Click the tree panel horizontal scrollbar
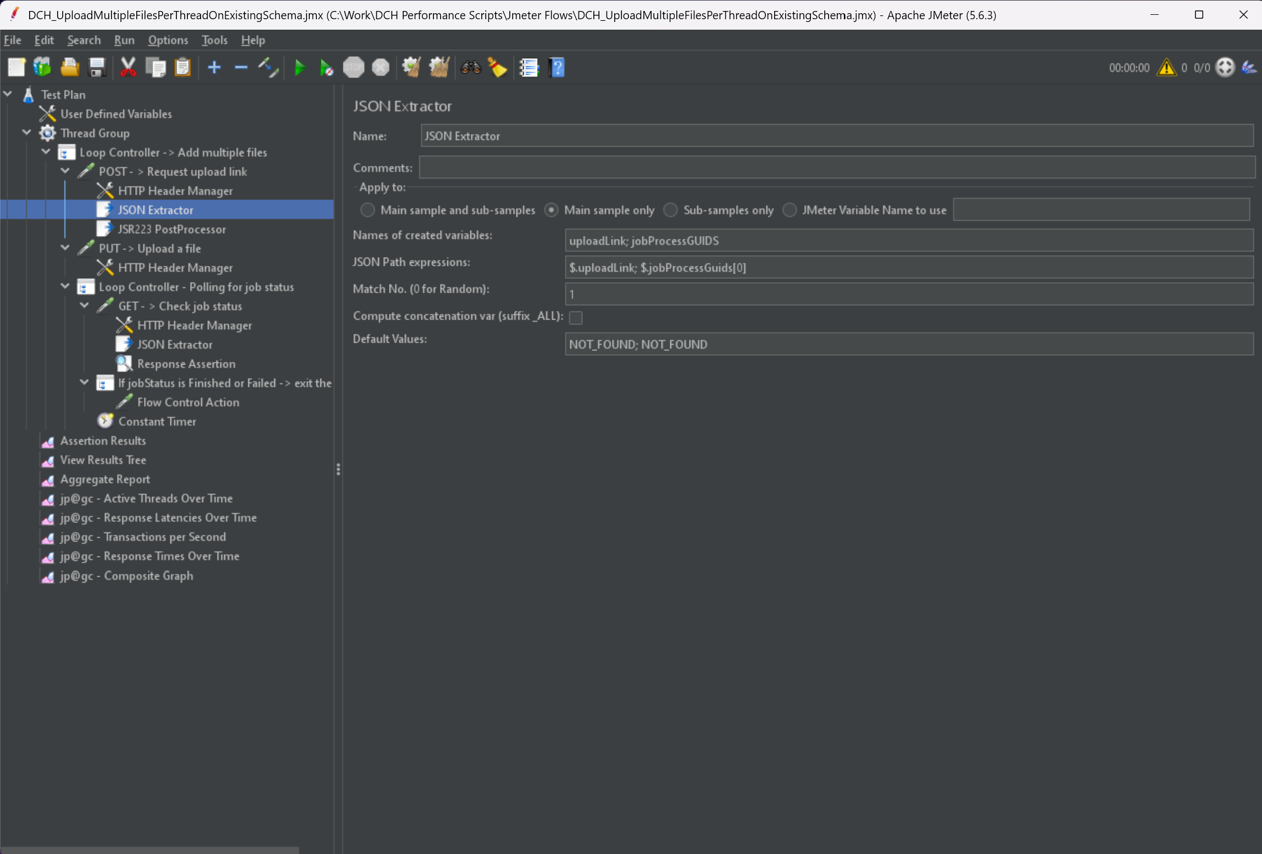The height and width of the screenshot is (854, 1262). pos(149,850)
